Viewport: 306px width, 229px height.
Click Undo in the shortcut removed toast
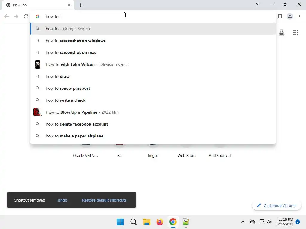(x=62, y=200)
